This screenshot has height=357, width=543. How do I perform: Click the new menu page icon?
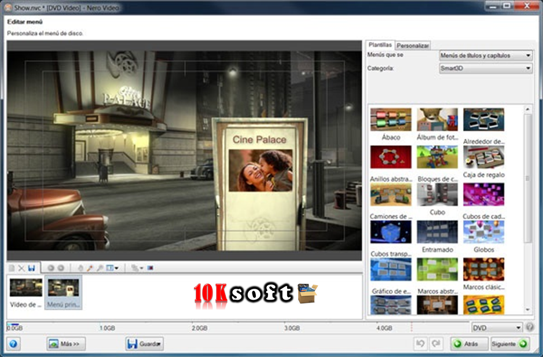(12, 268)
